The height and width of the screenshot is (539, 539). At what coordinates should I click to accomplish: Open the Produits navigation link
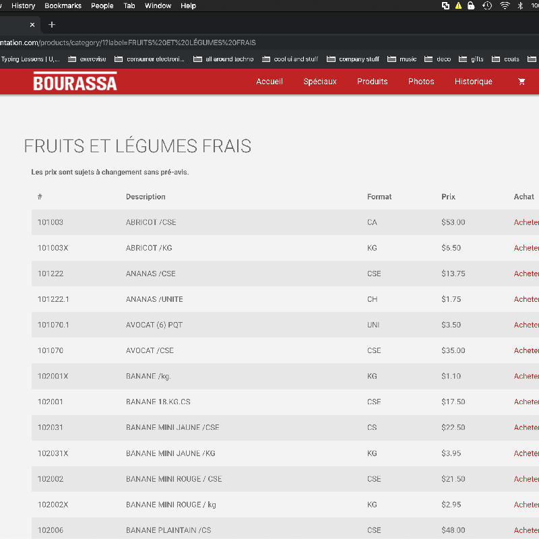pyautogui.click(x=373, y=82)
